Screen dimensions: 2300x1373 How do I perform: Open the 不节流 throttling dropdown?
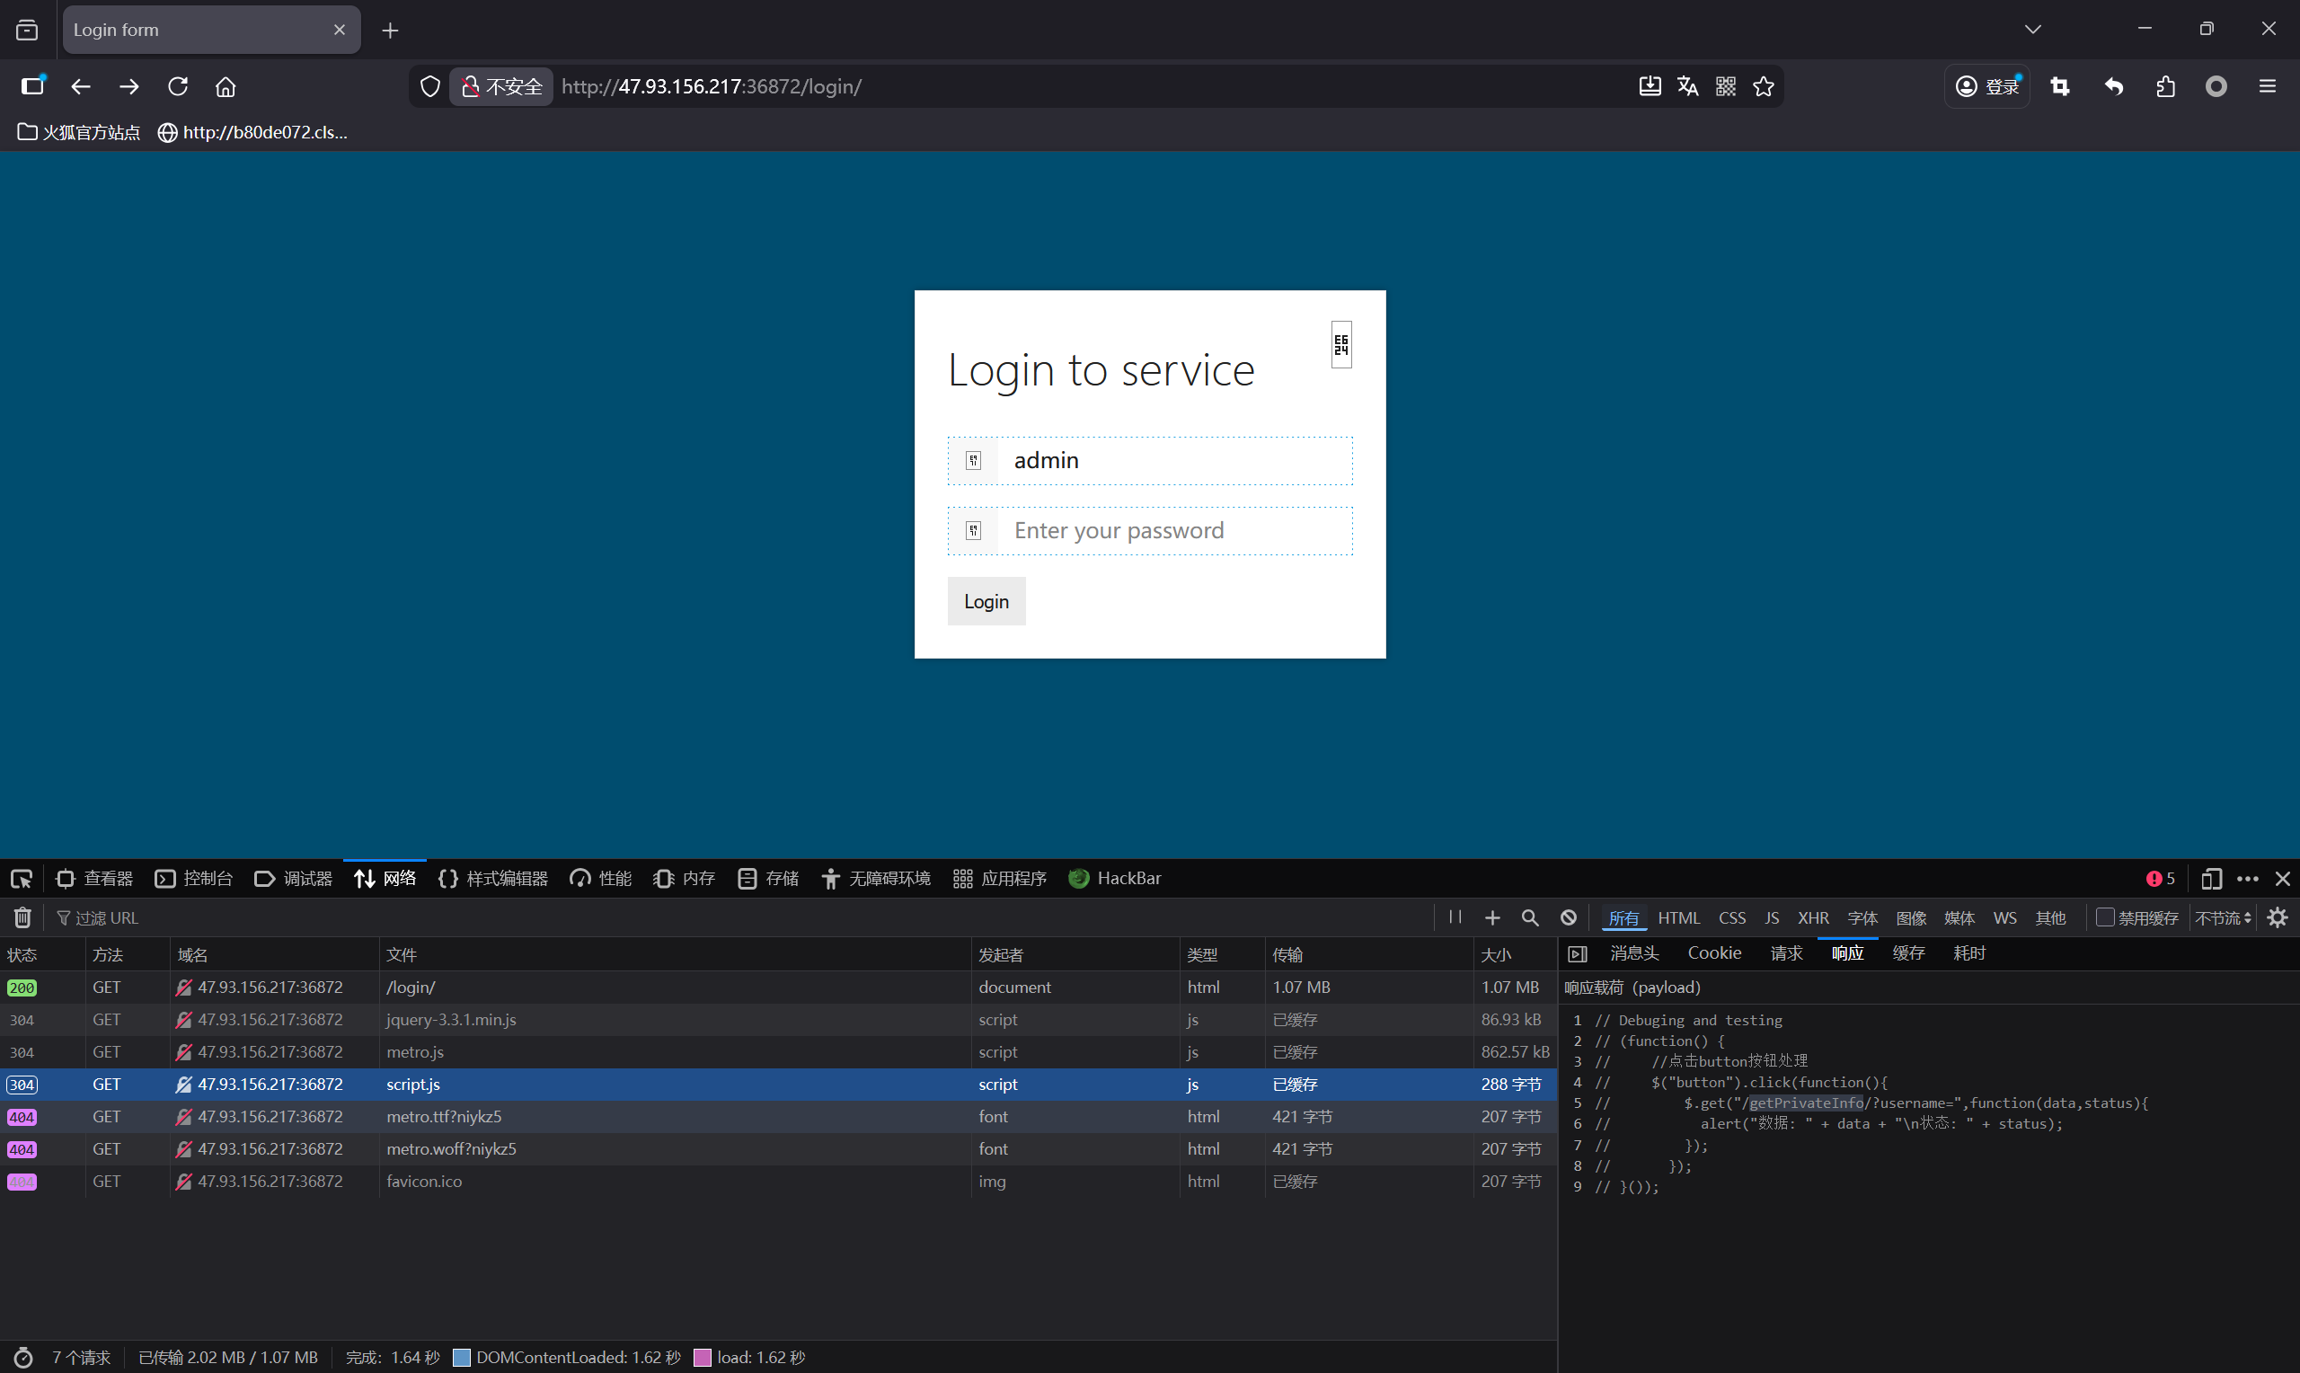pyautogui.click(x=2224, y=917)
